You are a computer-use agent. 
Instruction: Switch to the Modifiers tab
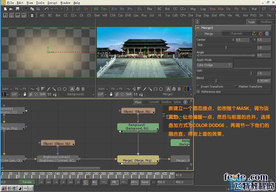click(x=266, y=22)
